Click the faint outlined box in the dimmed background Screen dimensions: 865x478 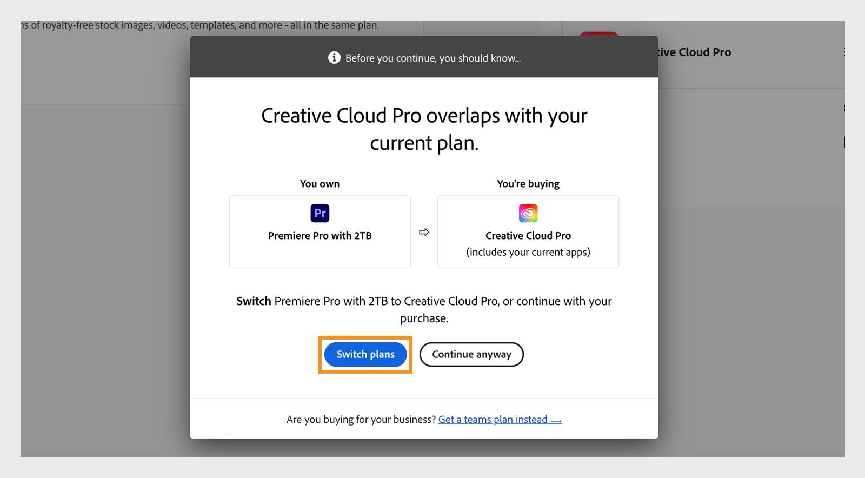point(68,146)
